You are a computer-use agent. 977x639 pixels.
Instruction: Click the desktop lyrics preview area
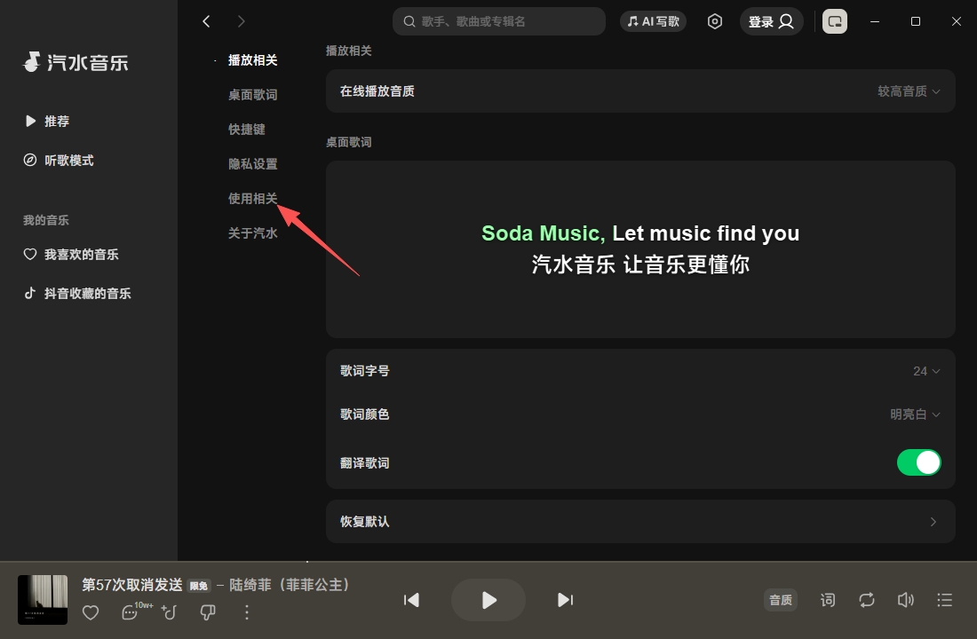(640, 249)
